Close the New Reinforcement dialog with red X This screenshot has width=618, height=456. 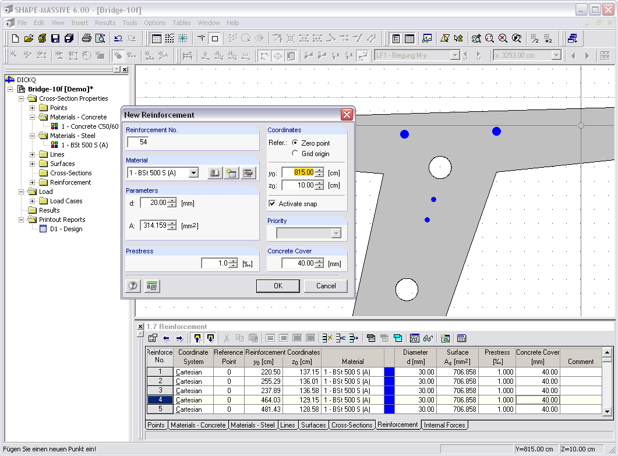coord(347,115)
